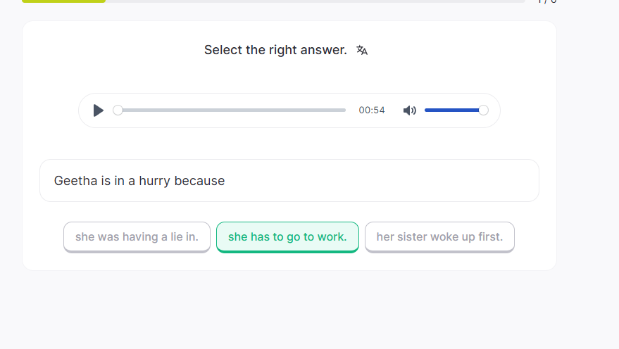
Task: Click the green filled part of the progress bar
Action: [x=63, y=1]
